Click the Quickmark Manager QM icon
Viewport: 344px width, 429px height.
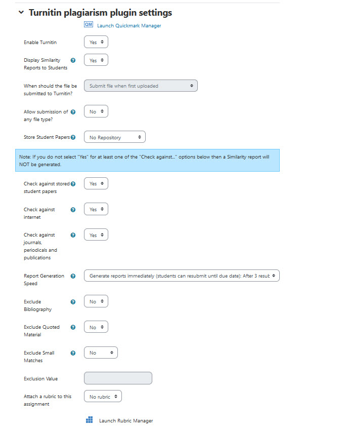[x=89, y=25]
